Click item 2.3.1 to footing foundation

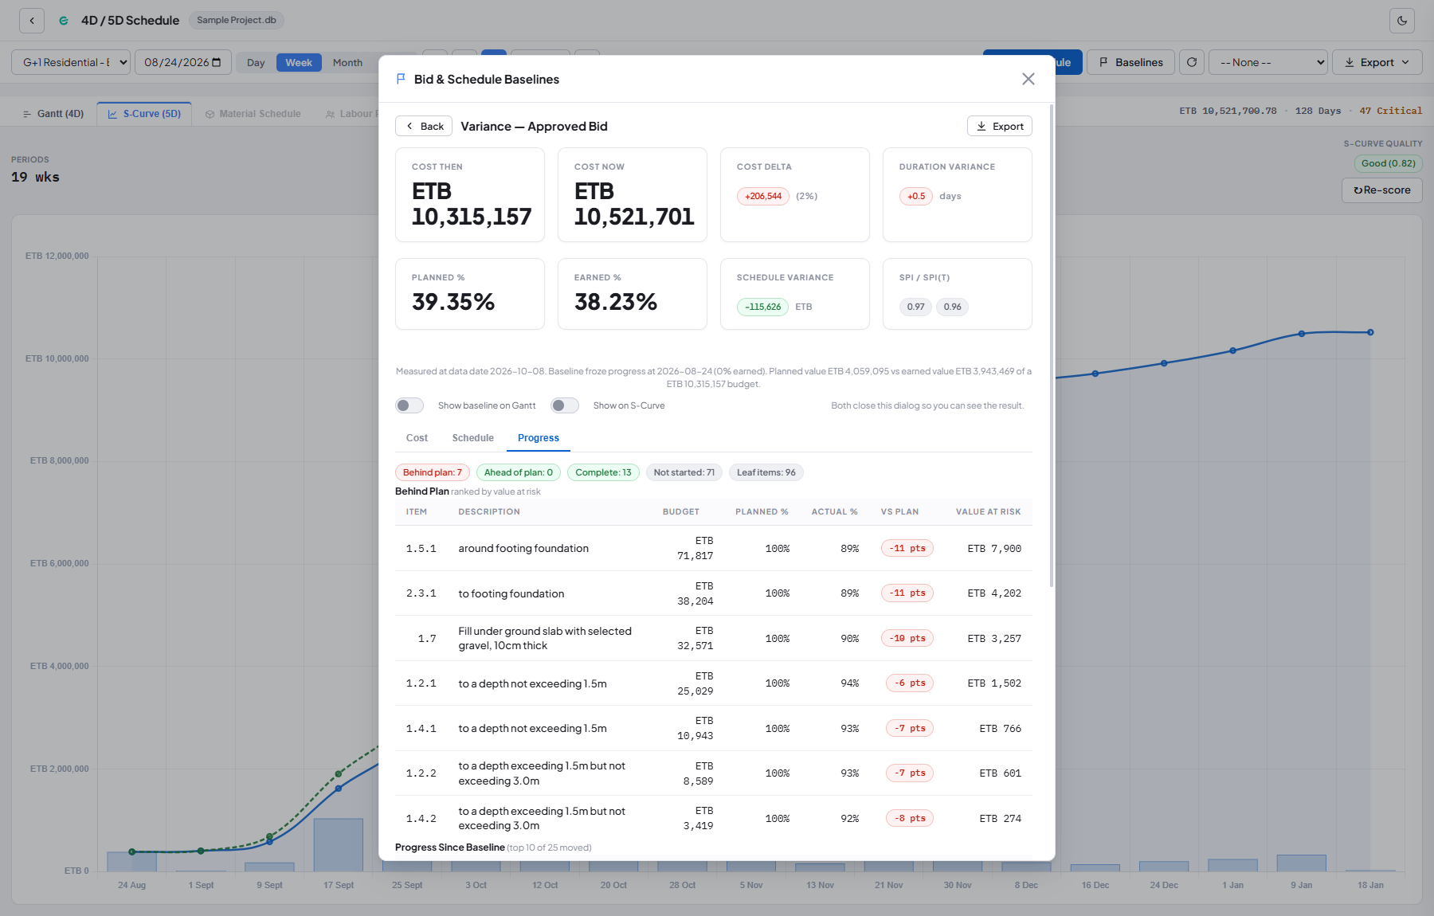(x=714, y=593)
